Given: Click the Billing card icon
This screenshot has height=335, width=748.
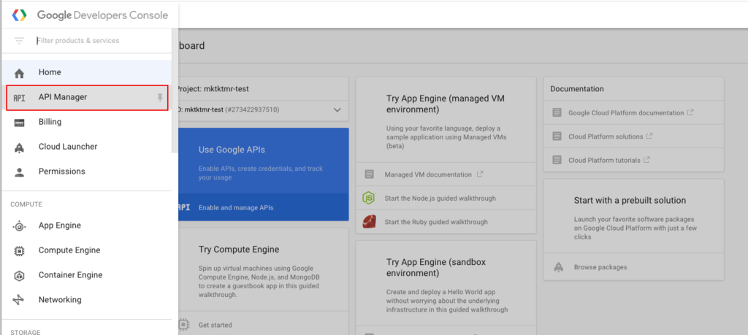Looking at the screenshot, I should [19, 123].
